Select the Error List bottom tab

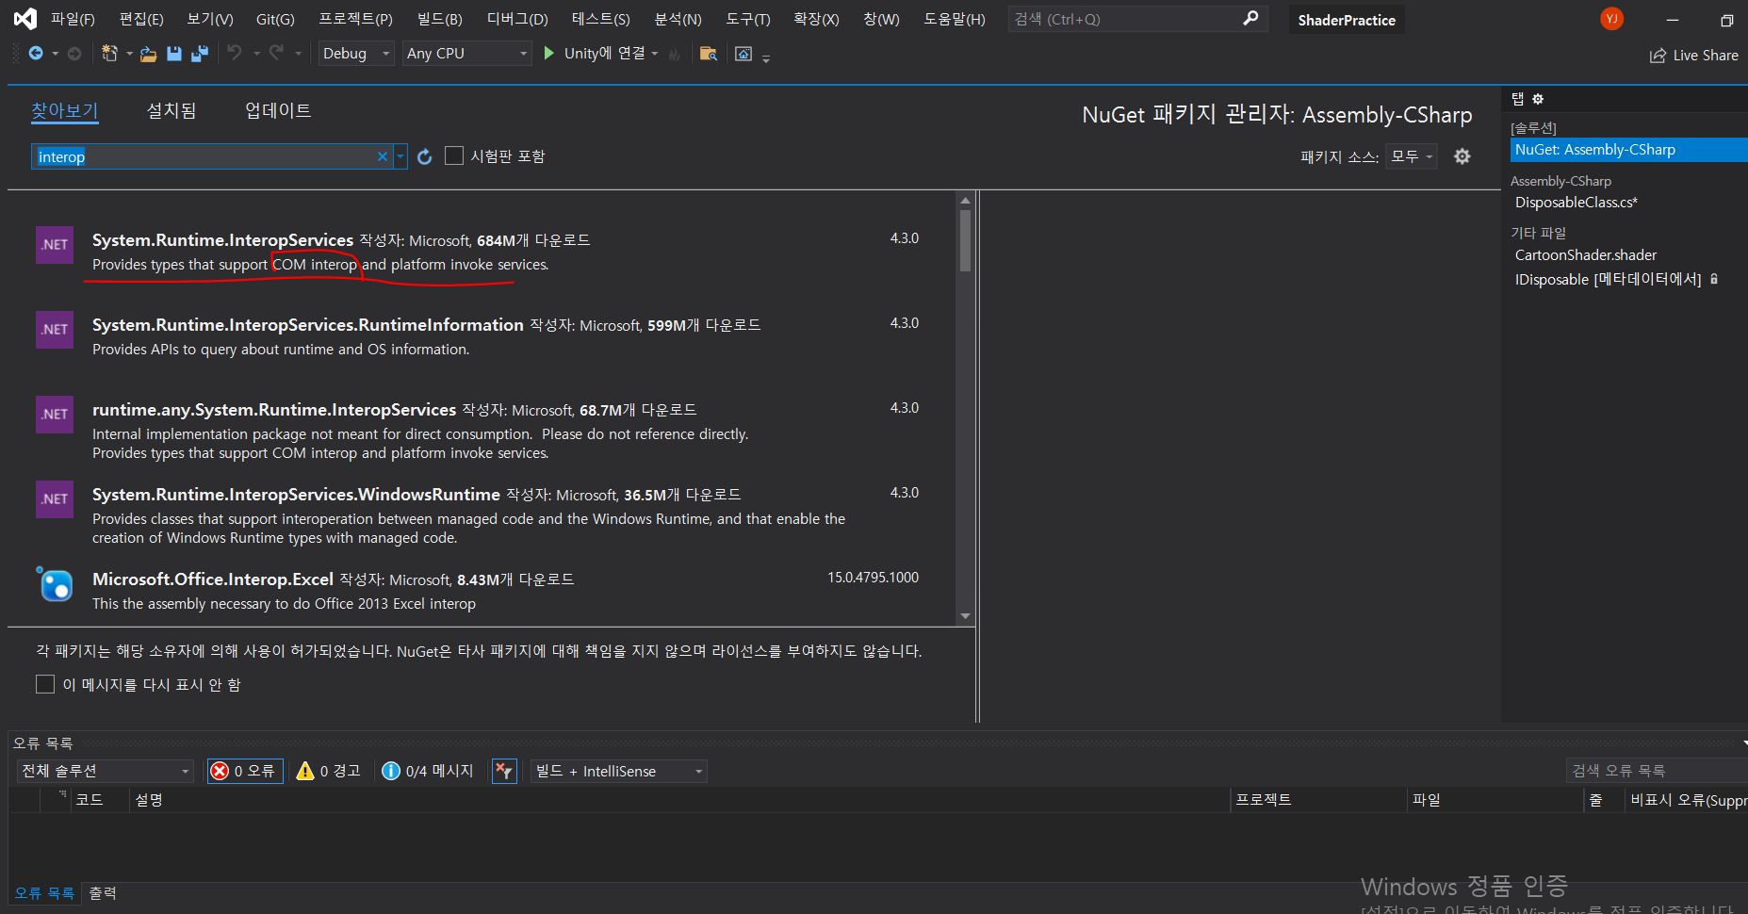[44, 893]
